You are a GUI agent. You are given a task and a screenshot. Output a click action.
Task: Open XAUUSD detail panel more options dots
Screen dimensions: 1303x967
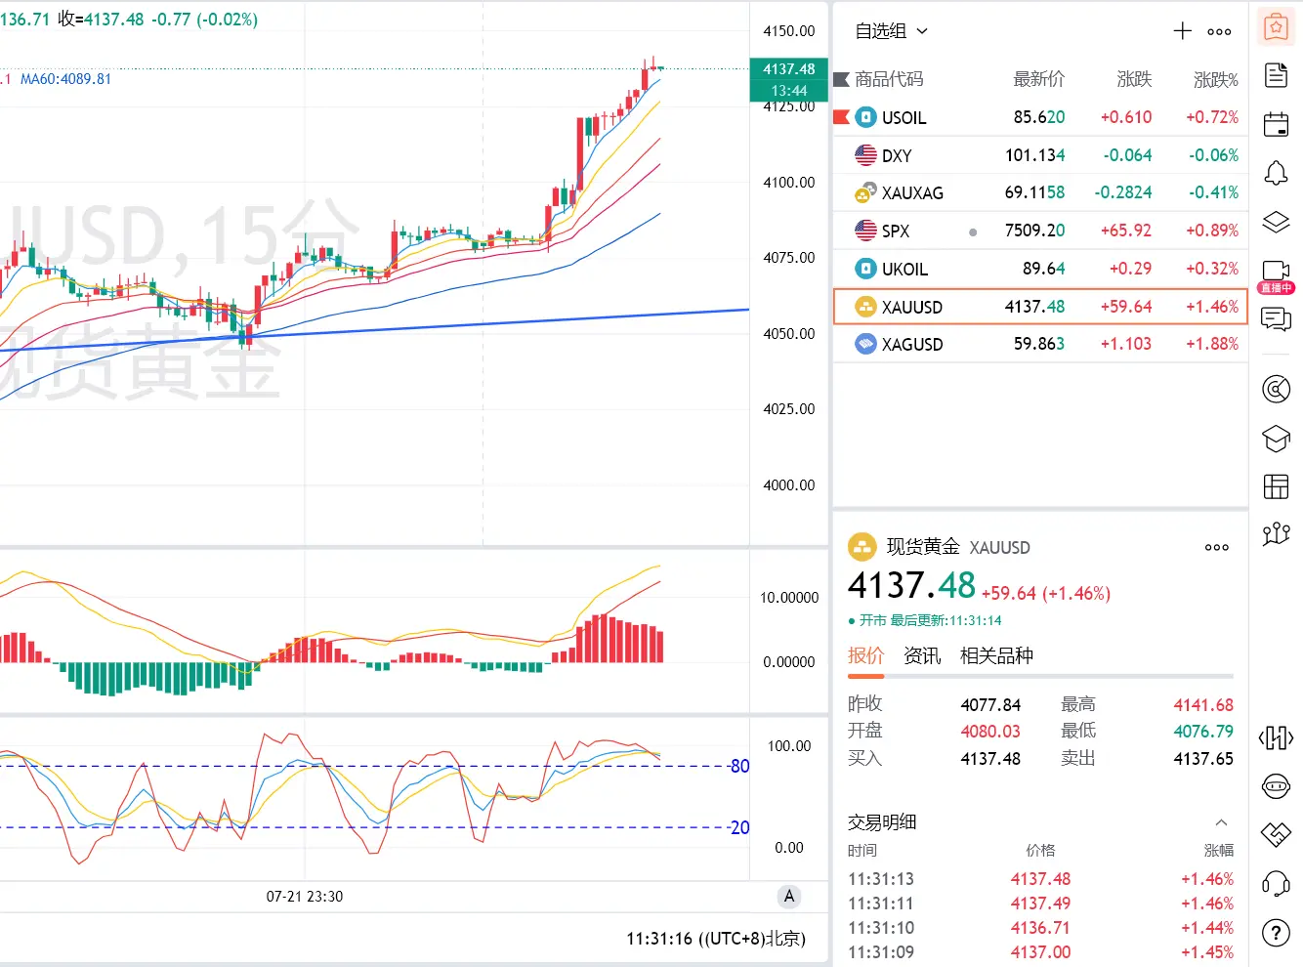click(x=1217, y=548)
